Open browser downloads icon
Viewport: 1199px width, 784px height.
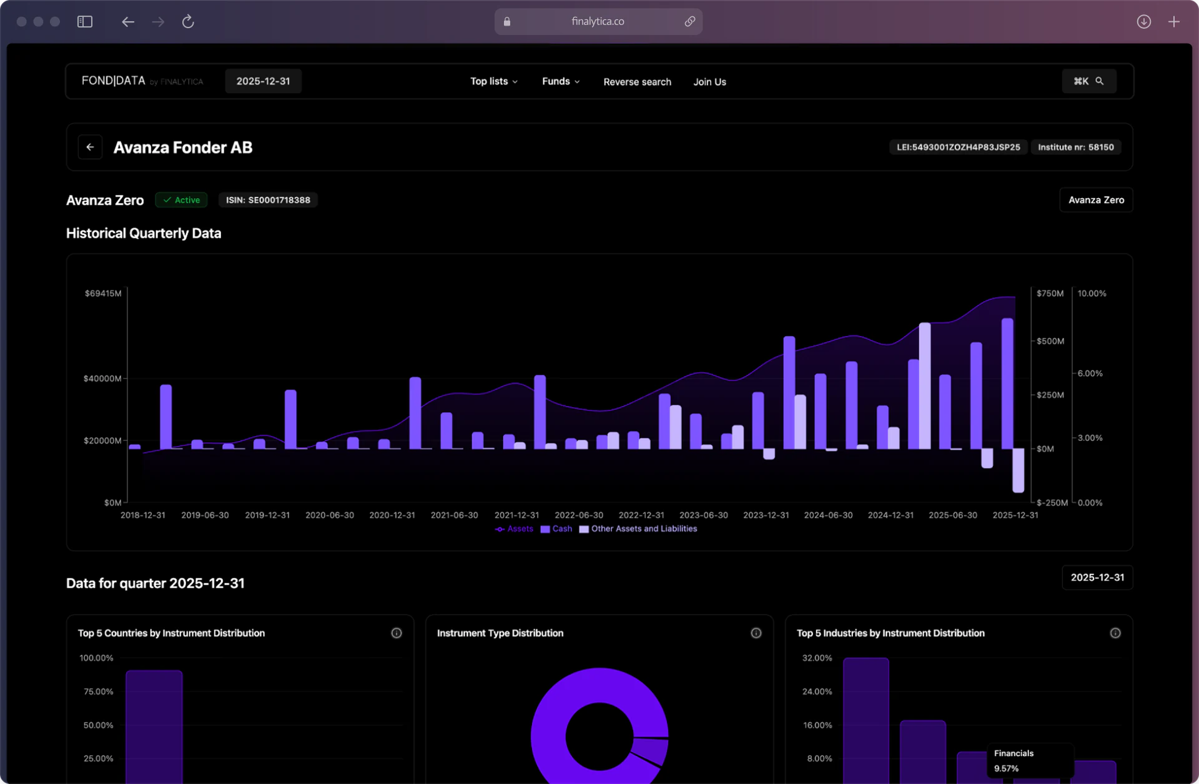(1143, 22)
